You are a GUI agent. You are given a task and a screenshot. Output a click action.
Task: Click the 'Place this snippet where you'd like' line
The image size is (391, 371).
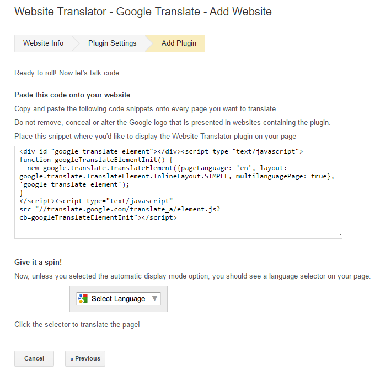(156, 137)
